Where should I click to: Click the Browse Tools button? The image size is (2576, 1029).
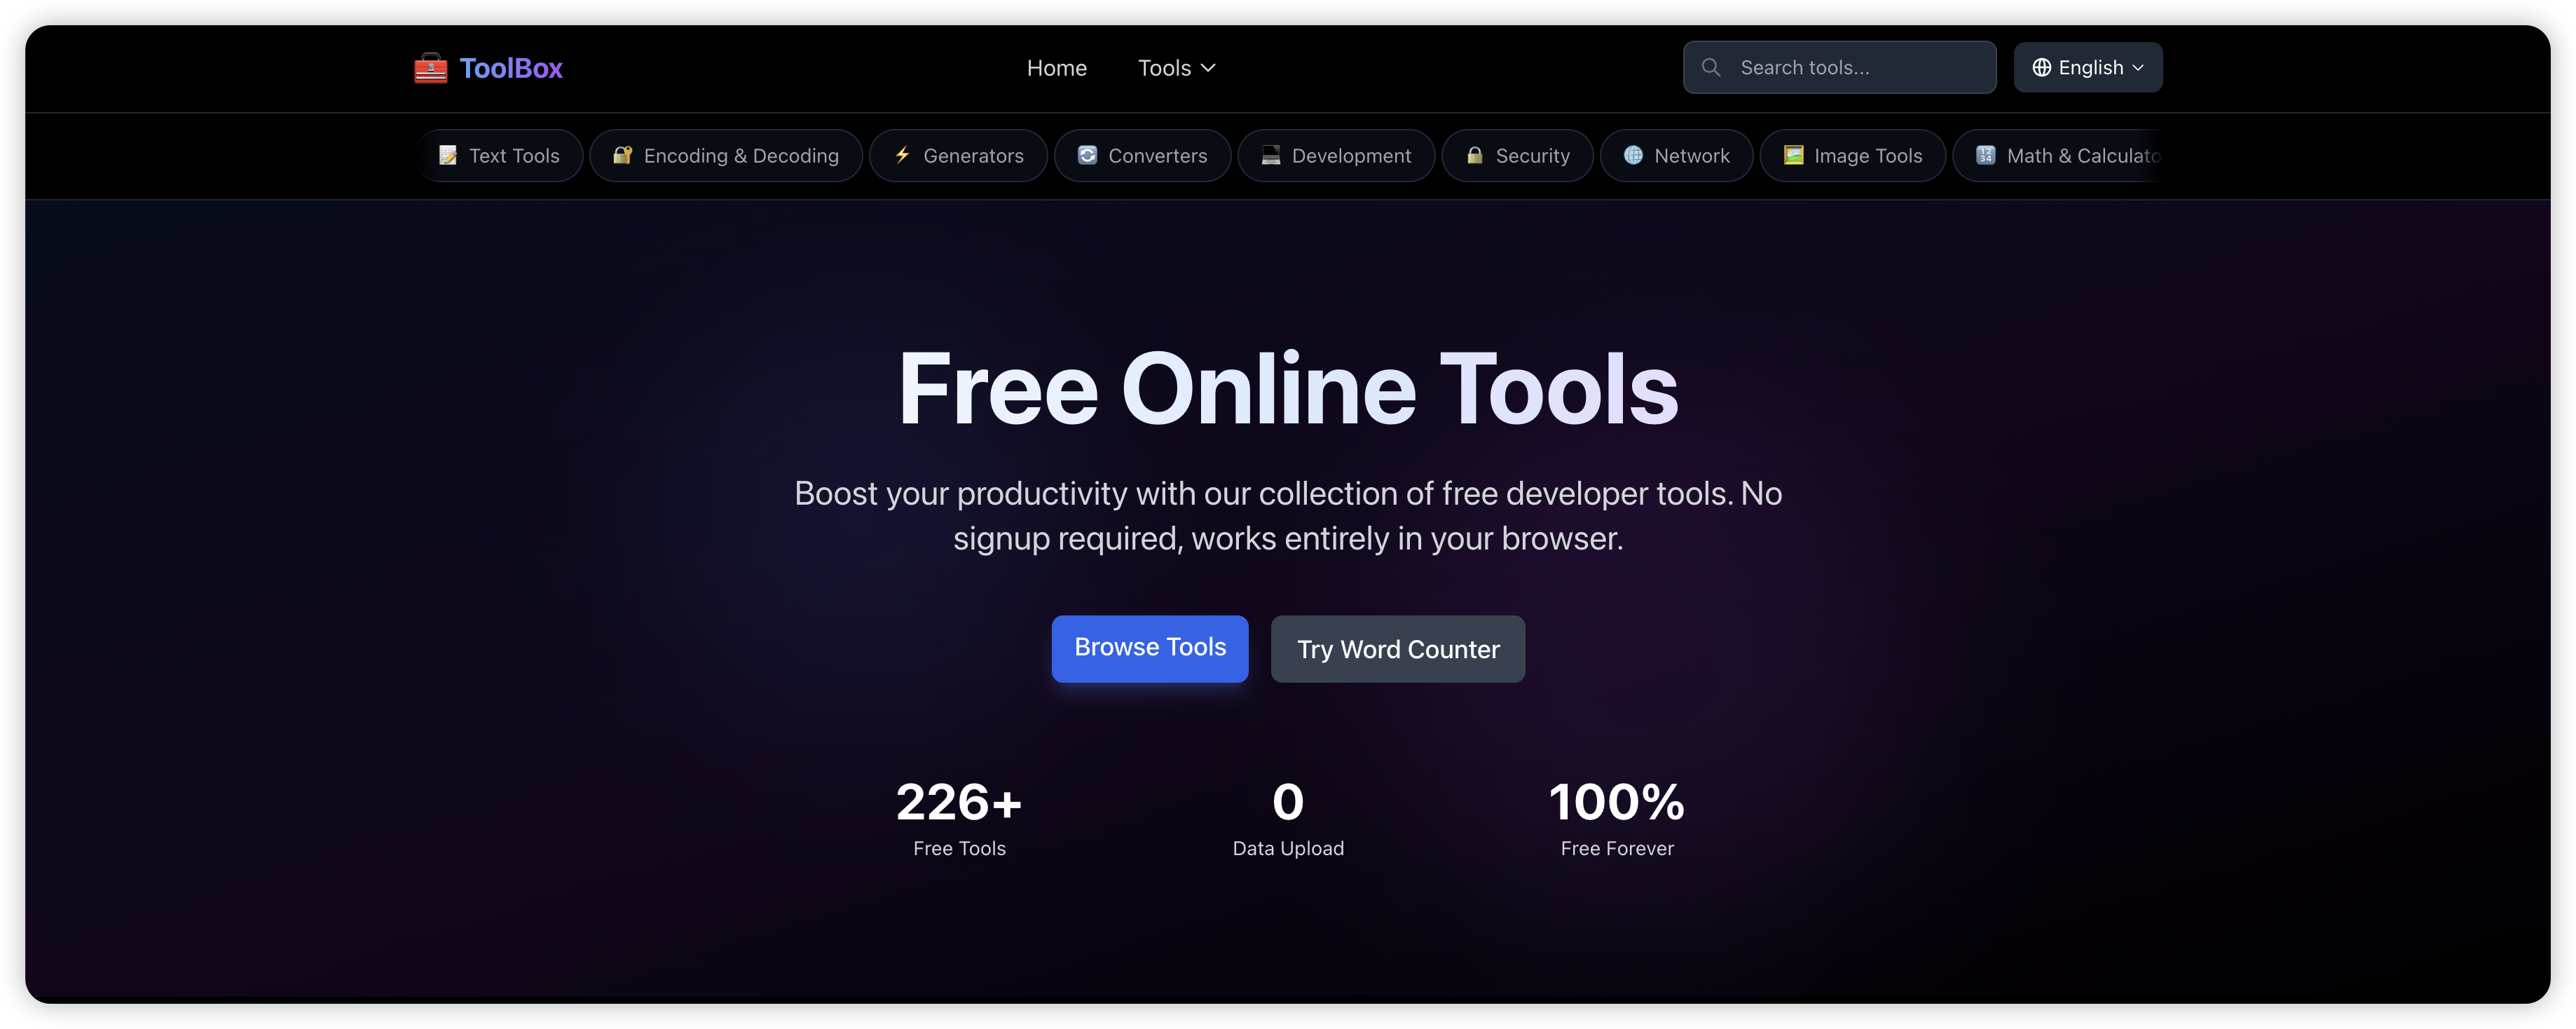point(1149,648)
